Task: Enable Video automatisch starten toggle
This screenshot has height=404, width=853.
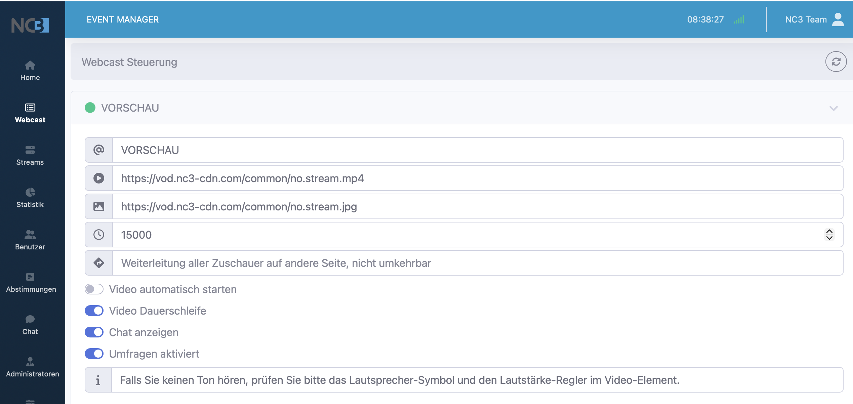Action: click(x=94, y=289)
